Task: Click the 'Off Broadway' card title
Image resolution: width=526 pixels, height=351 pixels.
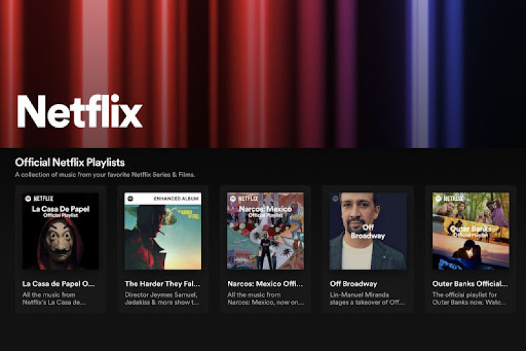Action: (x=353, y=284)
